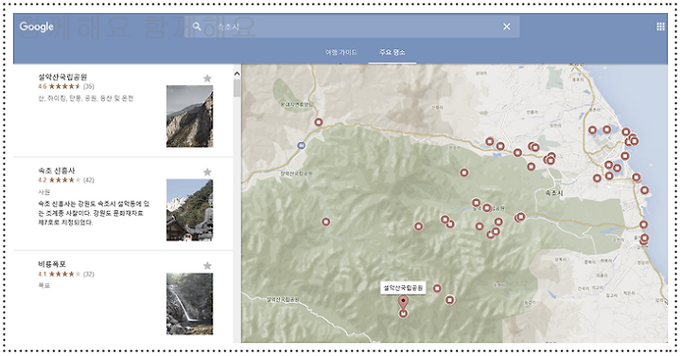Open the 비룡폭포 listing title

pyautogui.click(x=52, y=264)
